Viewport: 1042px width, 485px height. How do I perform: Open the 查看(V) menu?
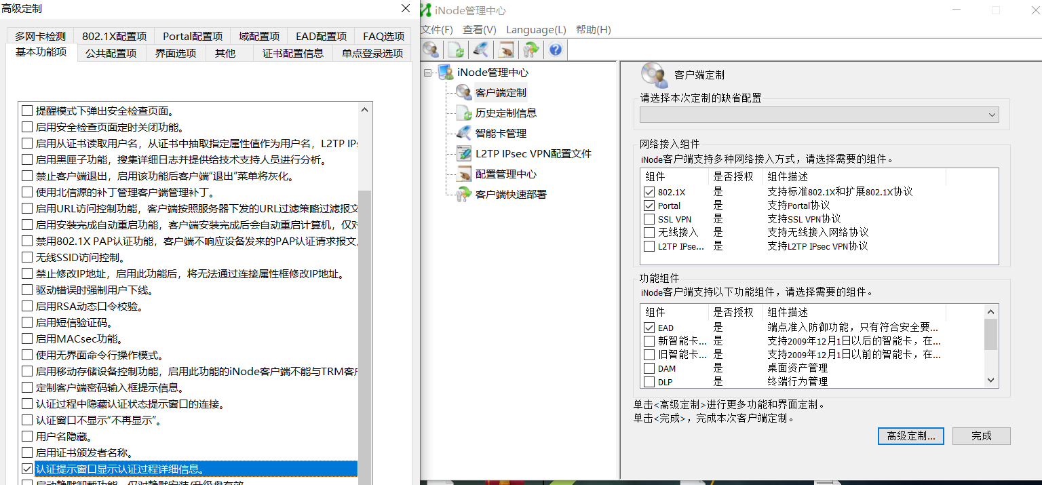[479, 30]
